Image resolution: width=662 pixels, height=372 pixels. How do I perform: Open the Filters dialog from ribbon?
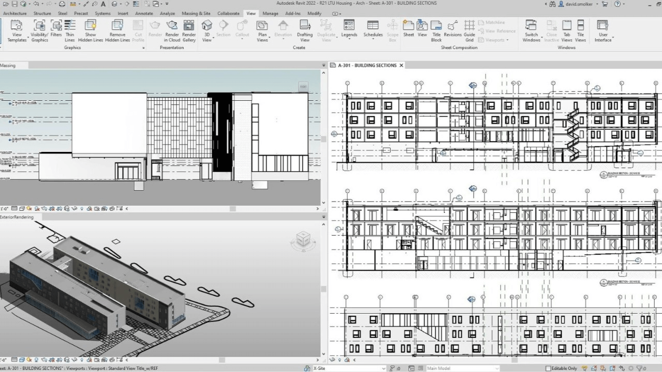point(56,30)
